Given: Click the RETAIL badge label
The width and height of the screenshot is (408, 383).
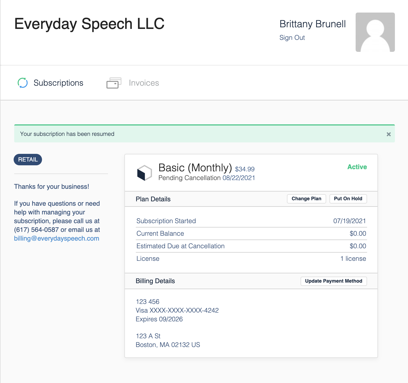Looking at the screenshot, I should click(x=28, y=160).
